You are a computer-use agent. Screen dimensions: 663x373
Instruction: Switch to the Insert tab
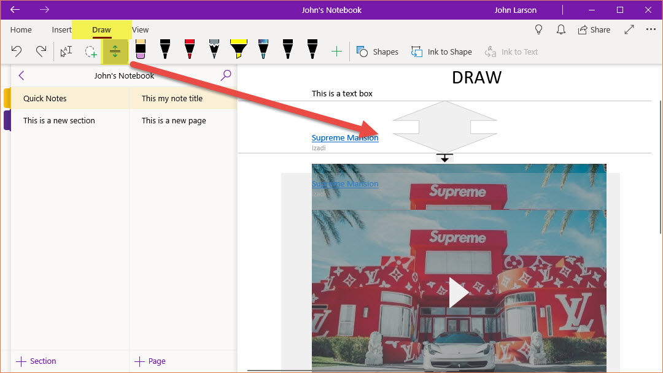coord(61,29)
